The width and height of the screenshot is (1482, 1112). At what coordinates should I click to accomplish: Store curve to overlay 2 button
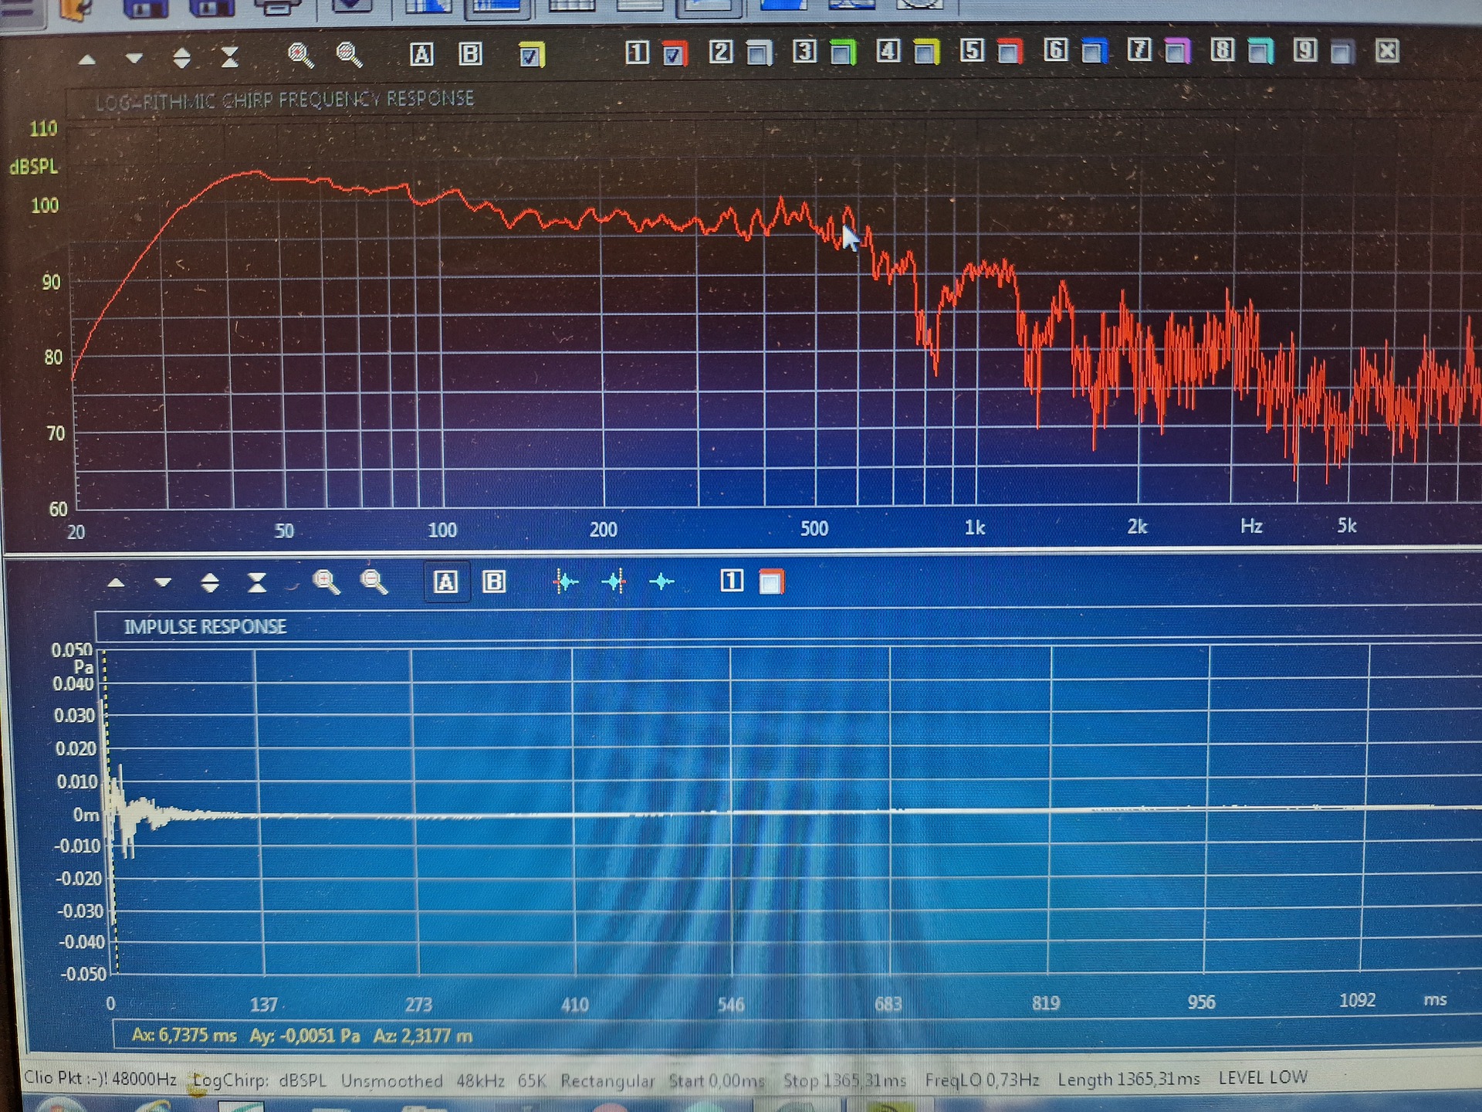point(721,52)
